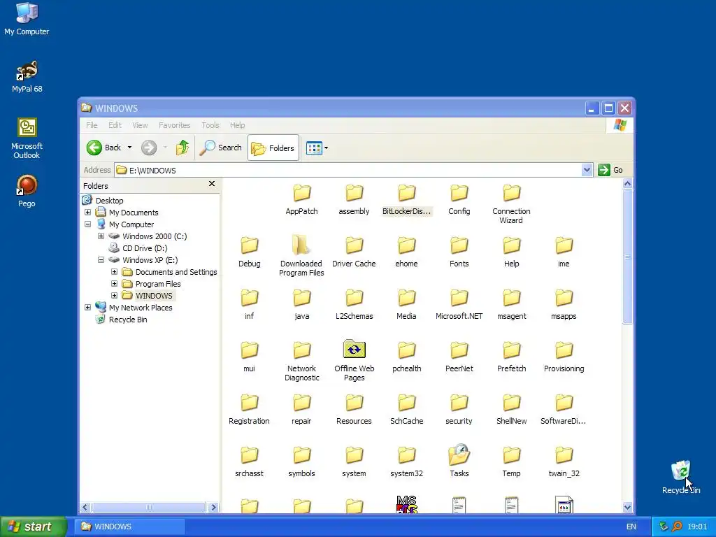Image resolution: width=716 pixels, height=537 pixels.
Task: Open the My Computer desktop icon
Action: tap(27, 19)
